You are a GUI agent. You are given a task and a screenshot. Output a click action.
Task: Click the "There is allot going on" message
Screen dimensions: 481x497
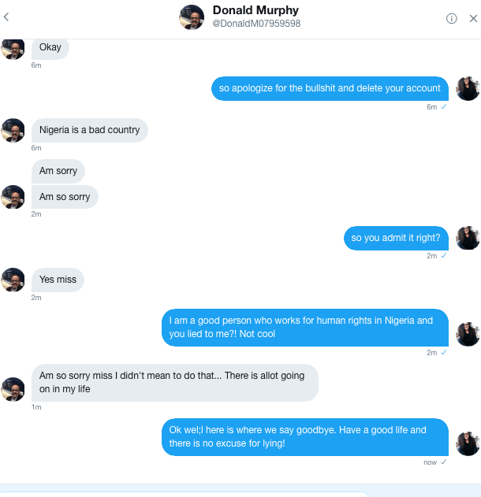(x=174, y=383)
